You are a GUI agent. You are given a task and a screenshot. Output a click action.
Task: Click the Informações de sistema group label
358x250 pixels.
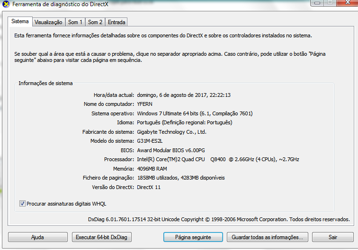(x=45, y=83)
